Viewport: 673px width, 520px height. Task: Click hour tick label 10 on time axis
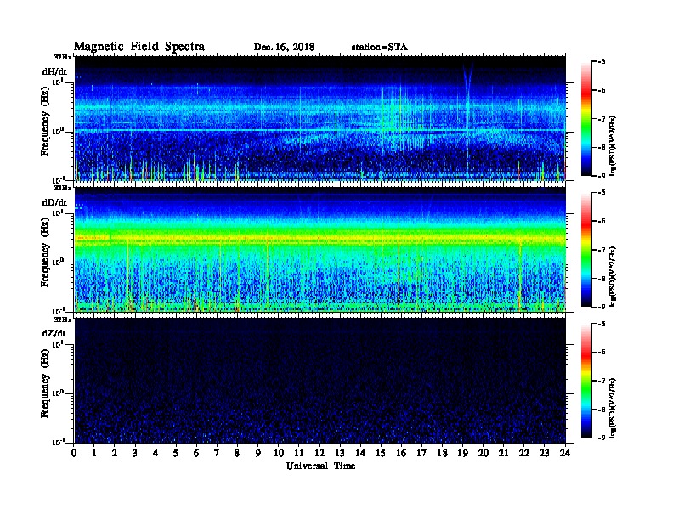279,453
